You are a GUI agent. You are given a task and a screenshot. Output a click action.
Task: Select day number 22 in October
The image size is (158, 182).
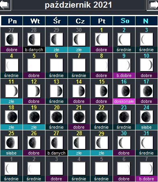[101, 107]
